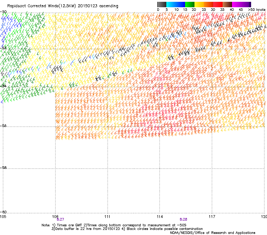Click the 111 longitude axis label
This screenshot has width=267, height=235.
(x=107, y=217)
